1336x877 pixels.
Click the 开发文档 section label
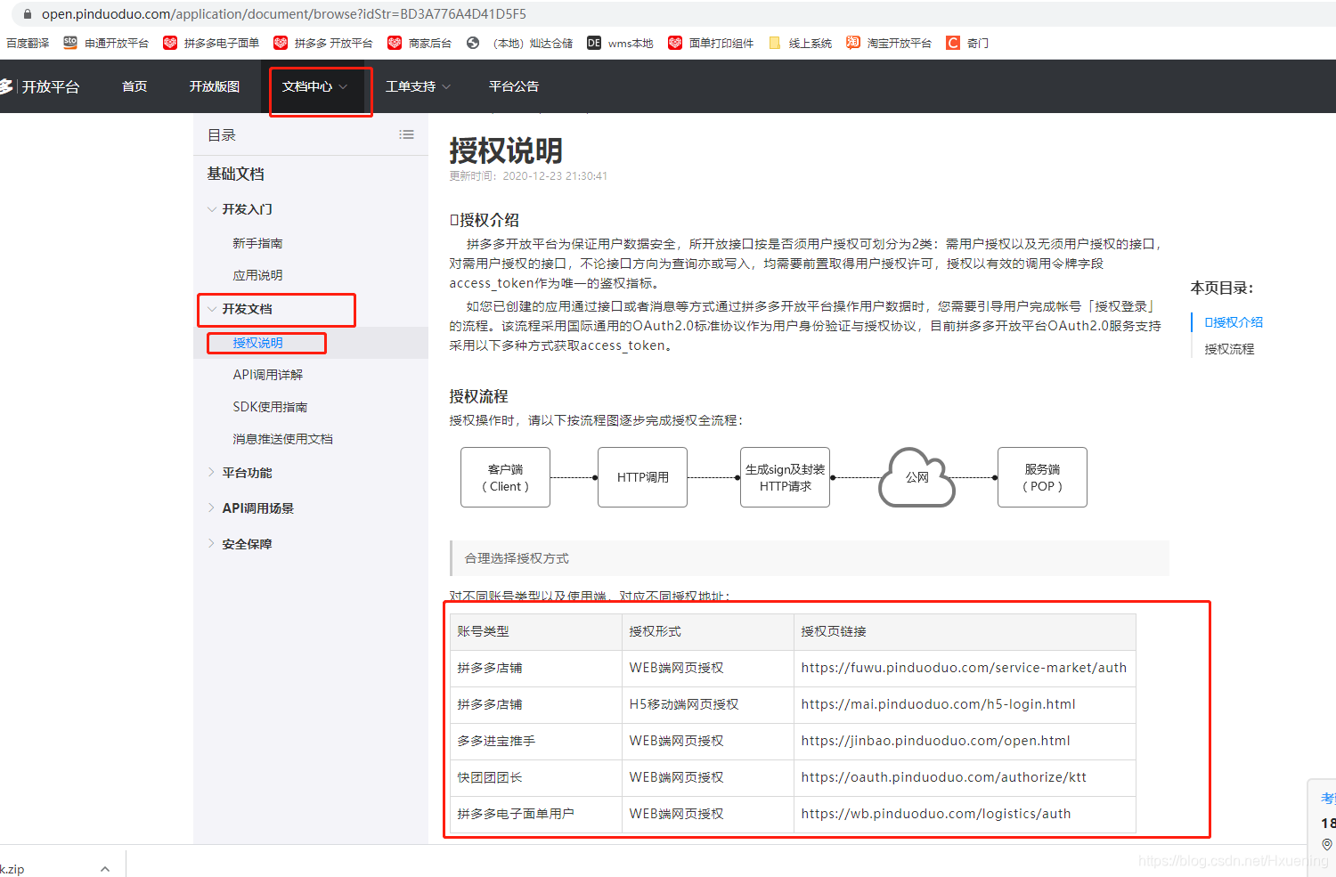[x=247, y=309]
